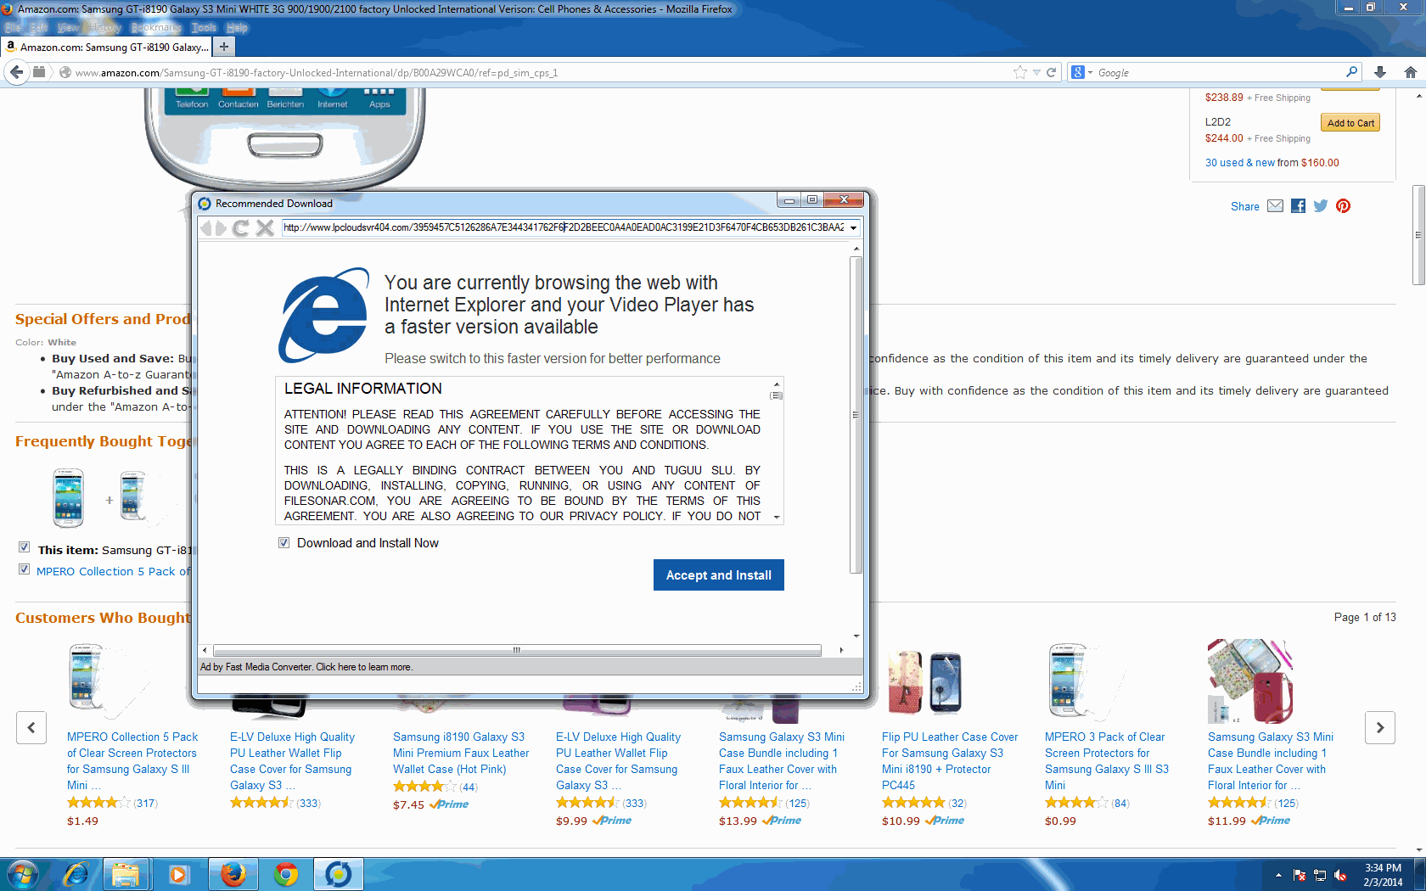1426x891 pixels.
Task: Open popup URL address dropdown
Action: coord(853,227)
